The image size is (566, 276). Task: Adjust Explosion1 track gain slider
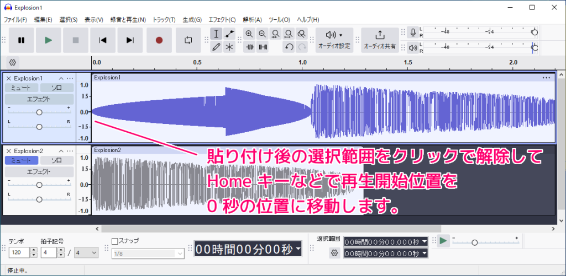(x=39, y=112)
